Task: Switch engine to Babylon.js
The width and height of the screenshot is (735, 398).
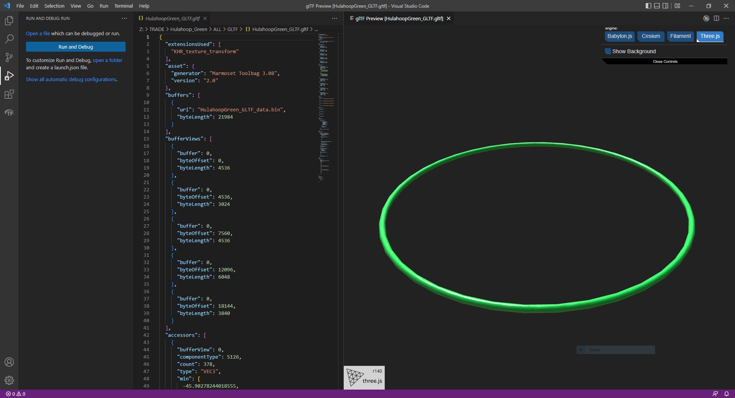Action: (x=620, y=36)
